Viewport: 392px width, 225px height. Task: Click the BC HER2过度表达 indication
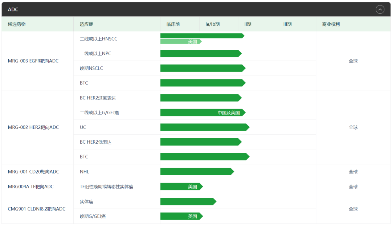coord(98,98)
